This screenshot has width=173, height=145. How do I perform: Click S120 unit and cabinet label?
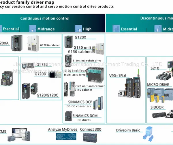[90, 86]
